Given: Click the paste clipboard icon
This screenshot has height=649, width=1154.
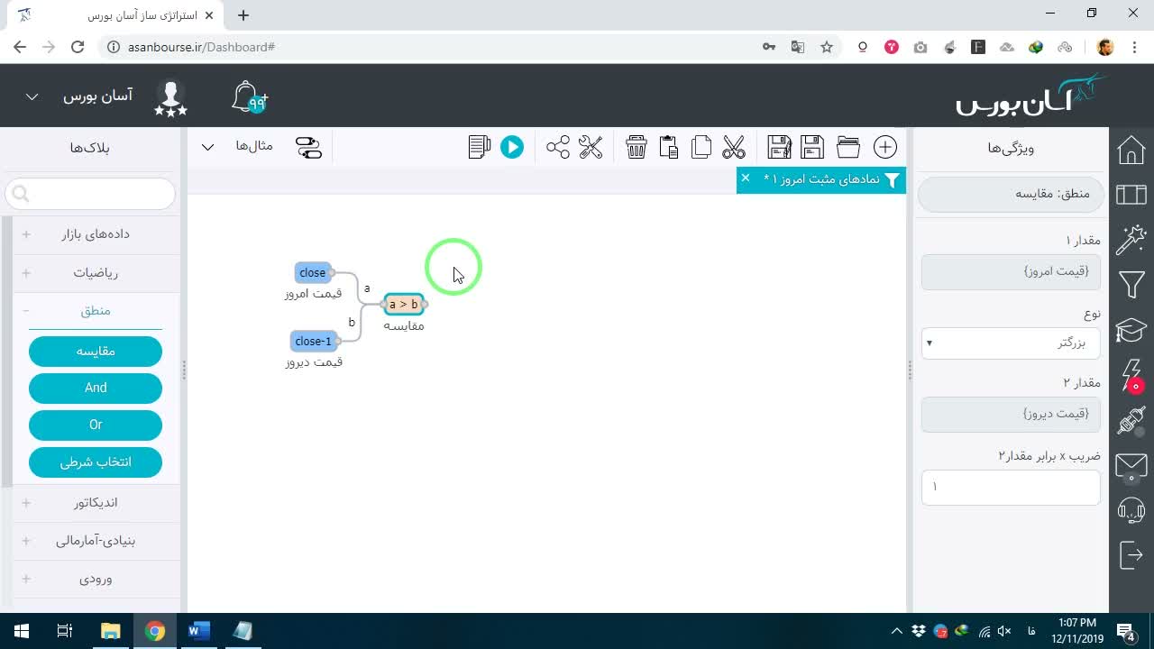Looking at the screenshot, I should point(668,147).
